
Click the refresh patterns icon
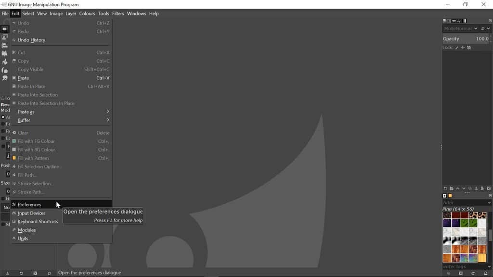point(473,273)
